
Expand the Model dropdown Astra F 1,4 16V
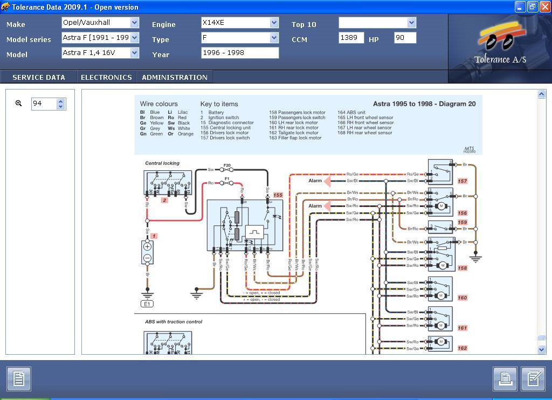pyautogui.click(x=134, y=53)
